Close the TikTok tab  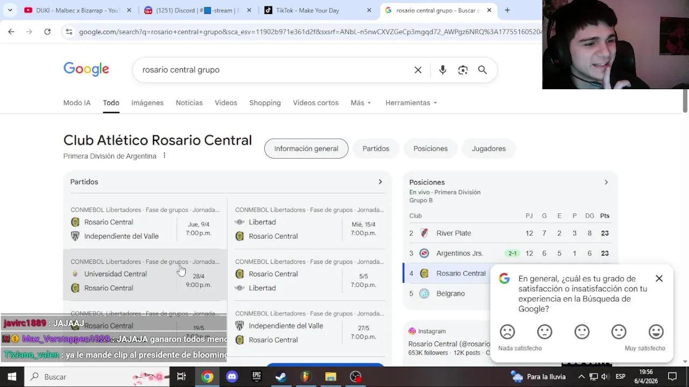[x=369, y=10]
